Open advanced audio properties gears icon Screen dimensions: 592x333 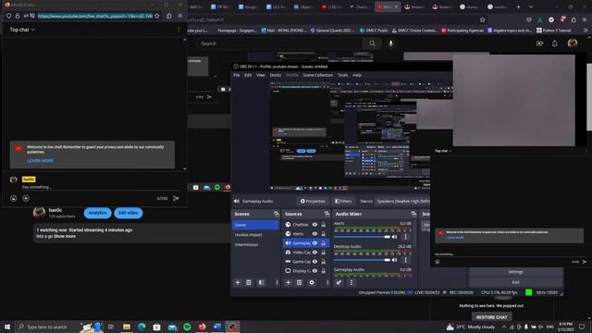tap(339, 282)
